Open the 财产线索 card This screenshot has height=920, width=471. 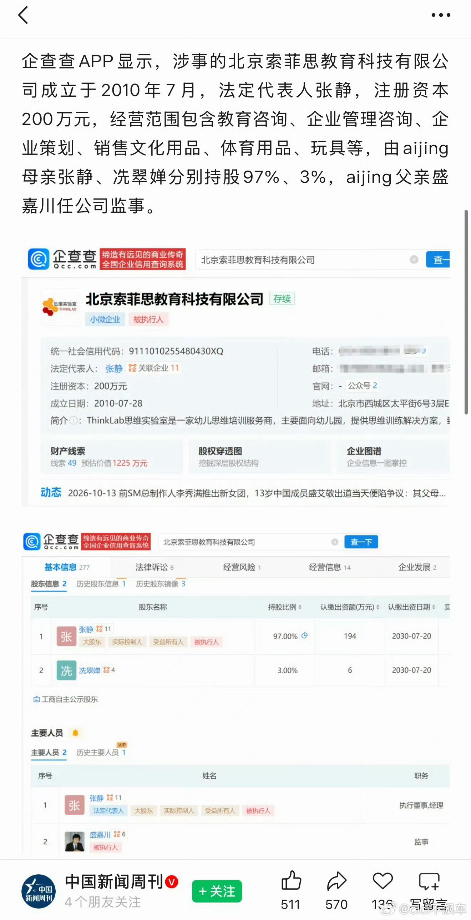pyautogui.click(x=112, y=457)
